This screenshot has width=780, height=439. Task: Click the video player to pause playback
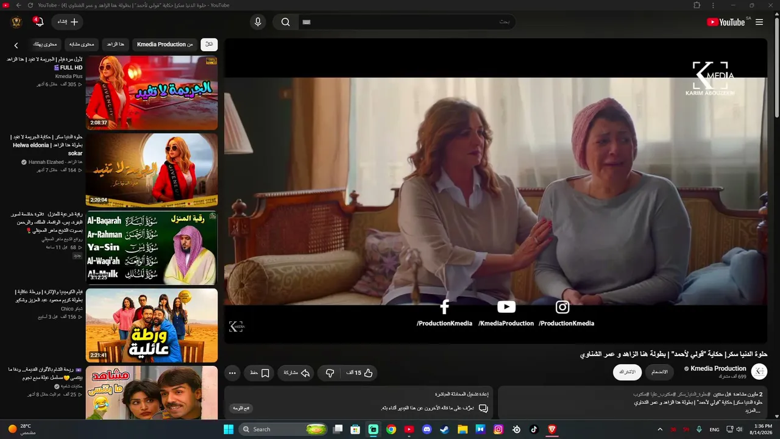[x=495, y=190]
